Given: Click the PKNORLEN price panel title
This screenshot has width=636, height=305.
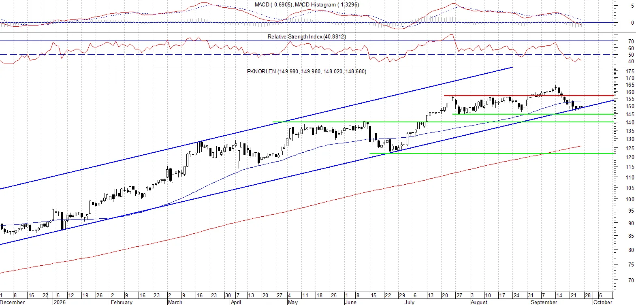Looking at the screenshot, I should pyautogui.click(x=307, y=71).
